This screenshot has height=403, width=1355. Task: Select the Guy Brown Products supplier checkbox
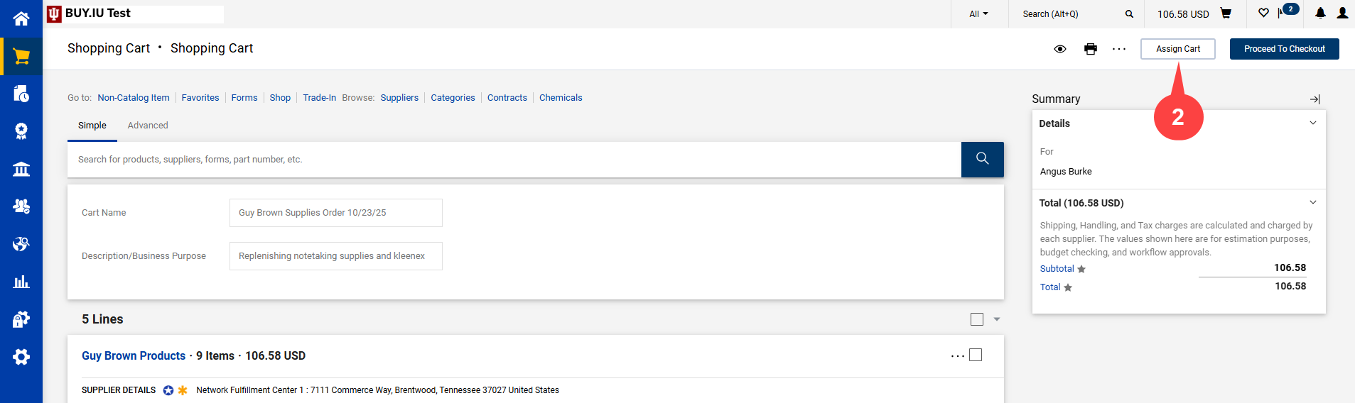point(976,355)
